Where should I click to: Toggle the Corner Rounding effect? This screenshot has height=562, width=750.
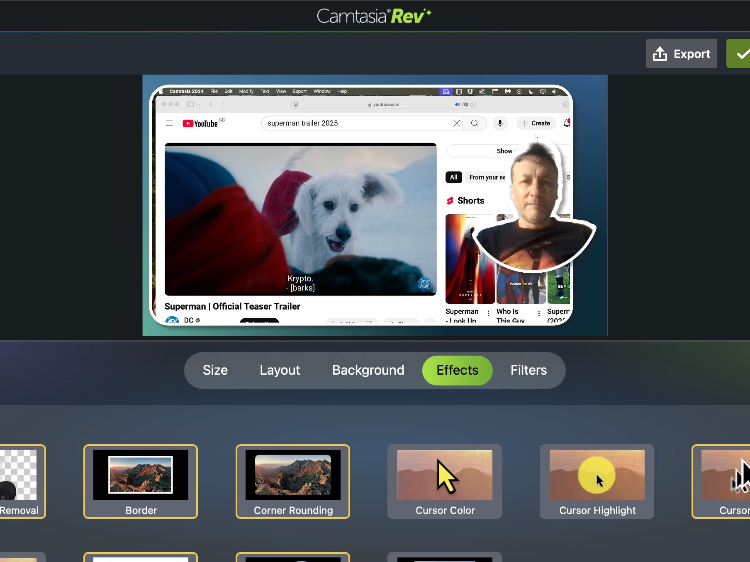293,482
